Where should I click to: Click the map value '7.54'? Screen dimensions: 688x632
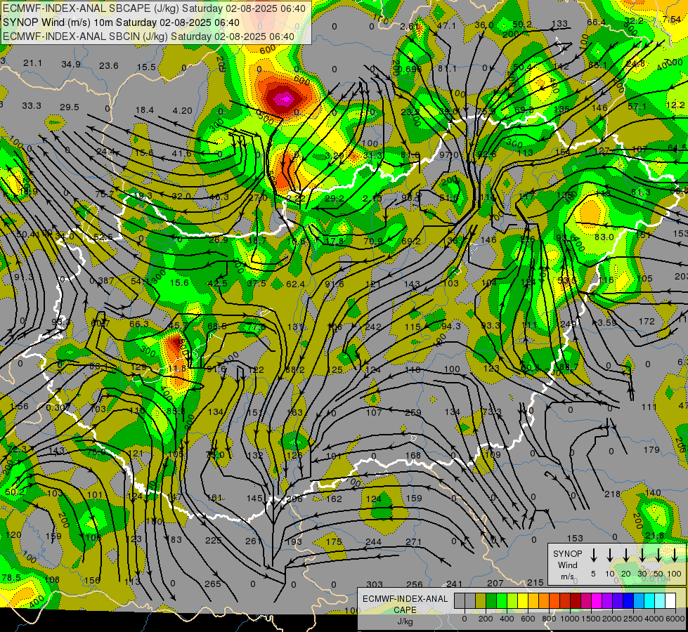pyautogui.click(x=672, y=19)
